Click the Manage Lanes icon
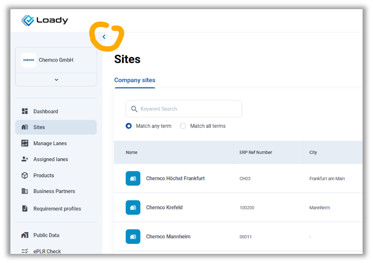Viewport: 373px width, 263px height. [25, 143]
